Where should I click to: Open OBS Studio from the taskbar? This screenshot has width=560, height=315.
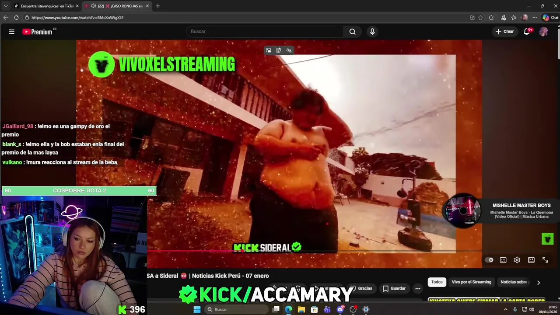point(353,309)
